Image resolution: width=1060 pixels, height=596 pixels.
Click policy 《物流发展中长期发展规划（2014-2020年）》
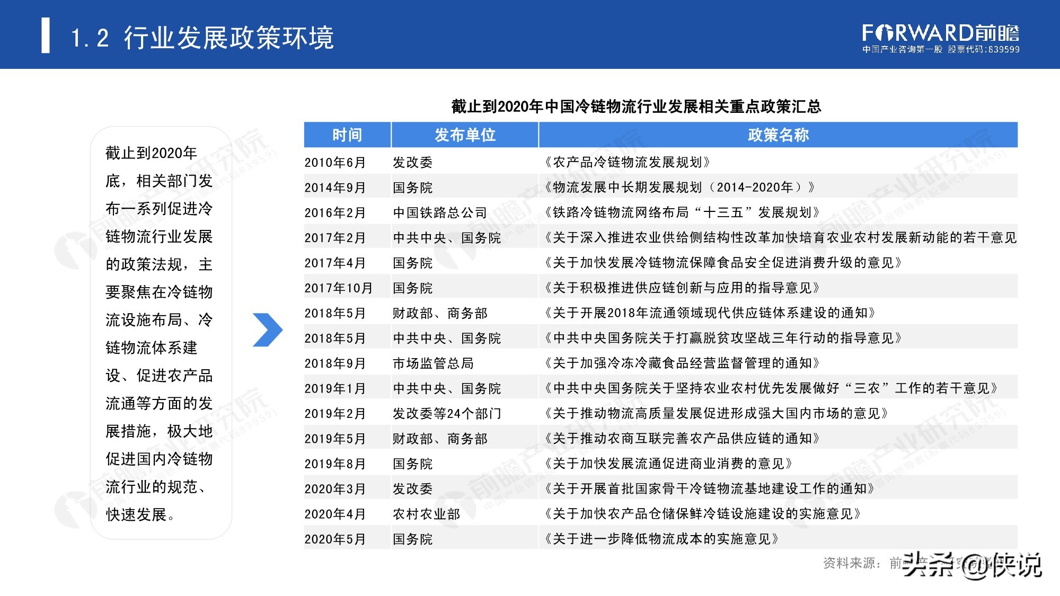[680, 187]
